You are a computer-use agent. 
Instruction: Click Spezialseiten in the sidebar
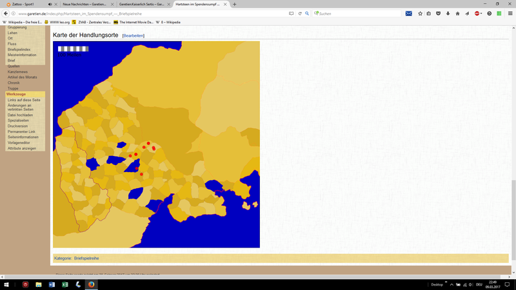coord(18,121)
